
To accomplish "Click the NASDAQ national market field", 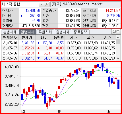I will [86, 4].
